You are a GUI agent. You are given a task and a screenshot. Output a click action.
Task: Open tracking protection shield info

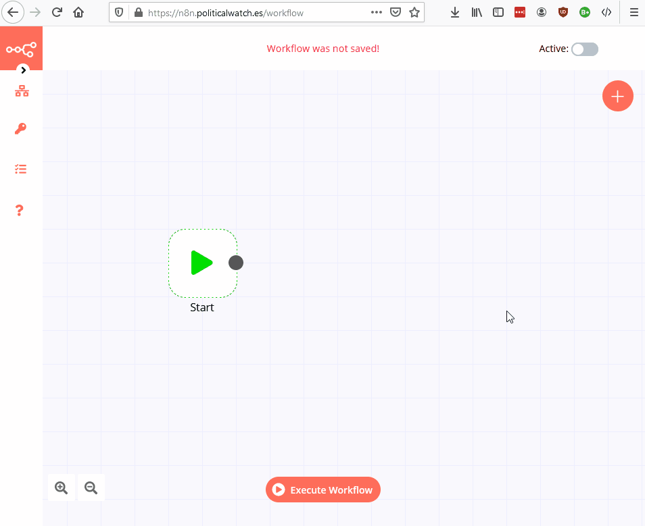point(119,12)
